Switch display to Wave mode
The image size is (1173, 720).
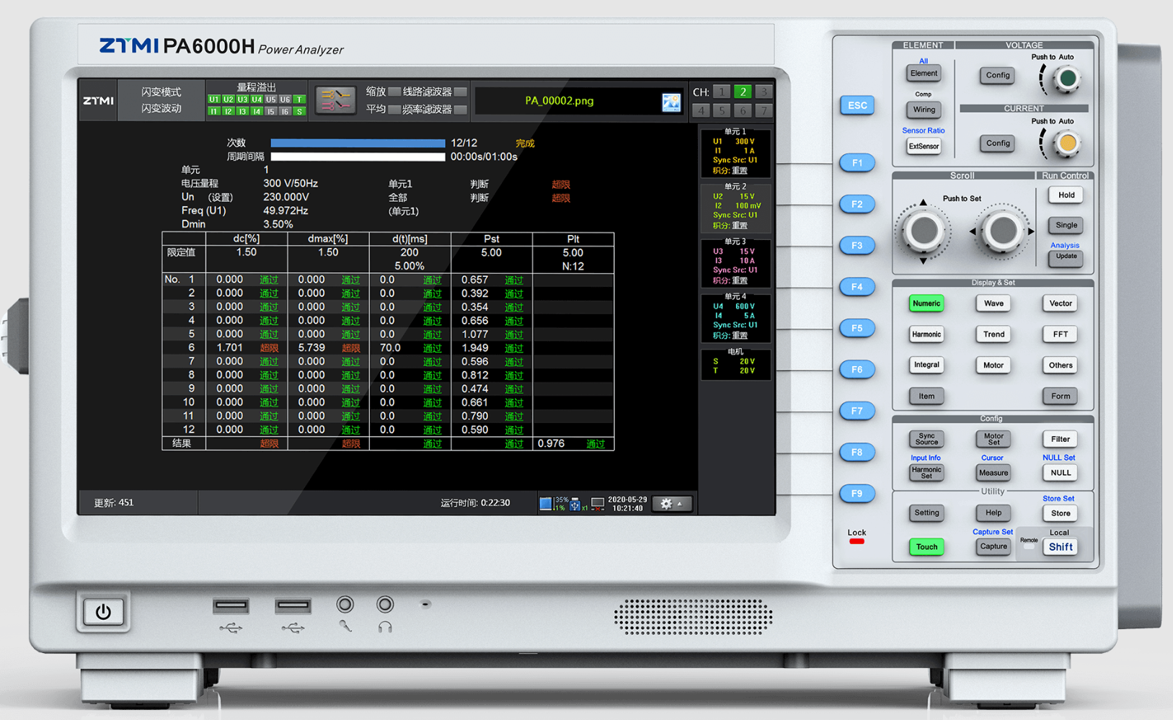[993, 303]
